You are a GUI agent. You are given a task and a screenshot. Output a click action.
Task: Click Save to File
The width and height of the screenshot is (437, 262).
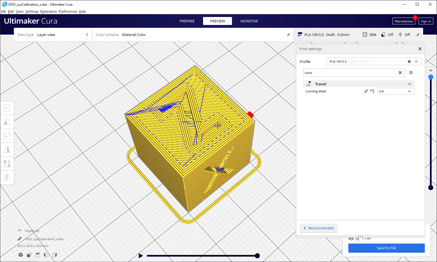coord(386,248)
